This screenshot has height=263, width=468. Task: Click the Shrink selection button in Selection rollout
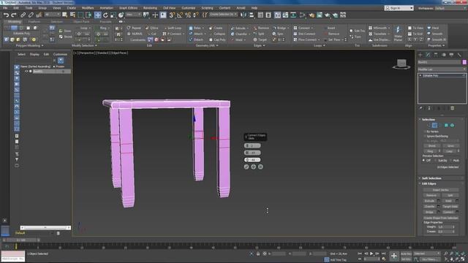coord(432,146)
